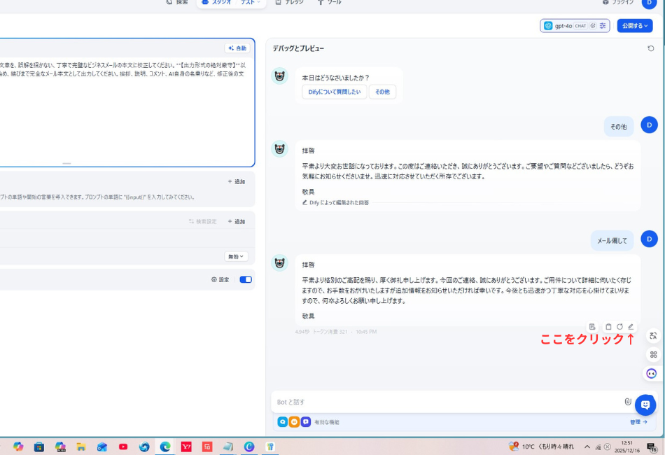Launch Microsoft Edge from the taskbar
This screenshot has width=665, height=455.
(x=165, y=446)
